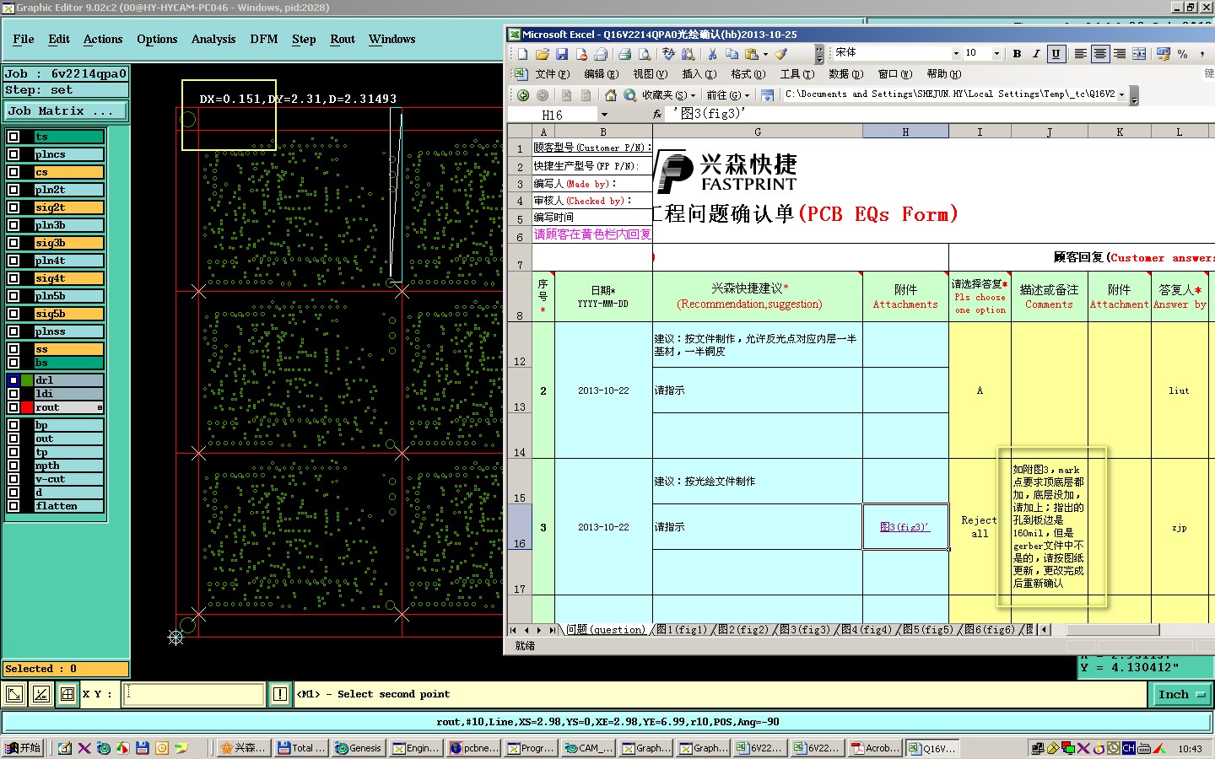The height and width of the screenshot is (759, 1215).
Task: Toggle the drl layer checkbox
Action: [x=13, y=380]
